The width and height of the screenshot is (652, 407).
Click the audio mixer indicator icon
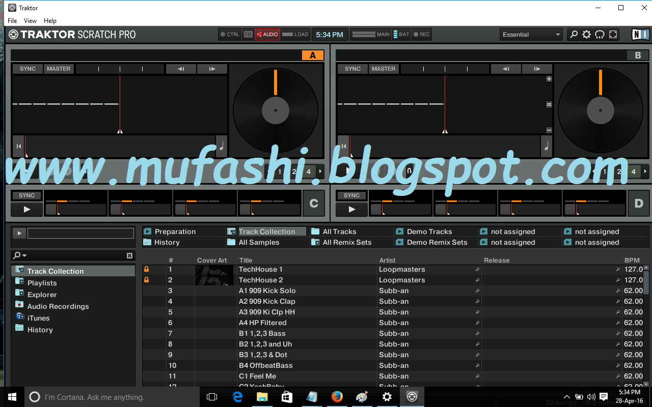(248, 35)
